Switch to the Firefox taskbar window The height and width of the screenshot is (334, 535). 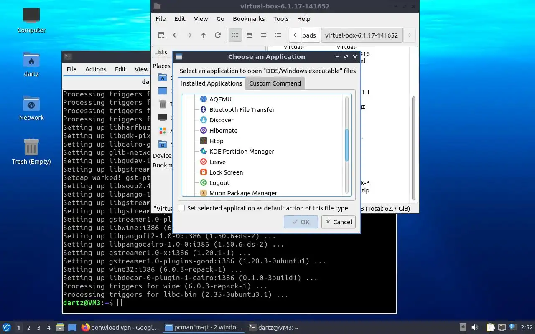point(120,328)
